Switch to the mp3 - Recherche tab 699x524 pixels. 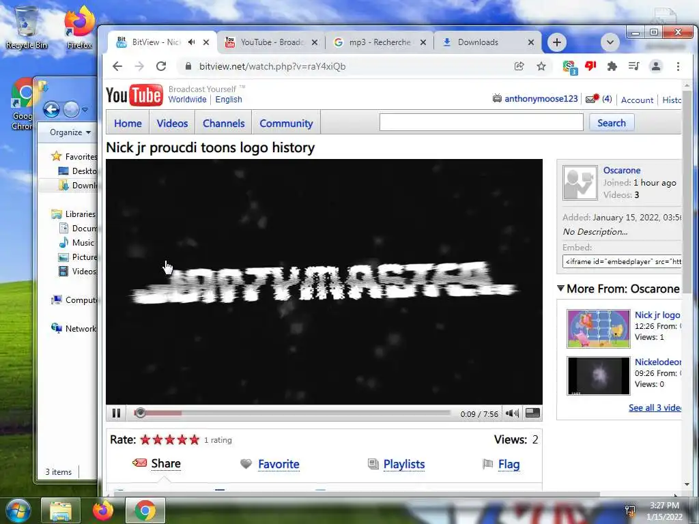click(x=380, y=42)
